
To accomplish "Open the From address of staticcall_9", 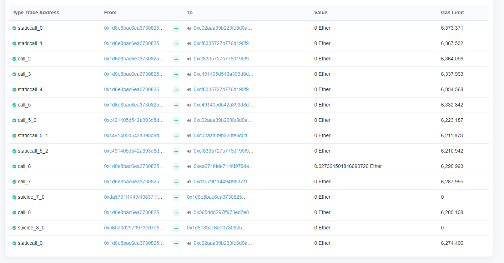I will point(134,243).
